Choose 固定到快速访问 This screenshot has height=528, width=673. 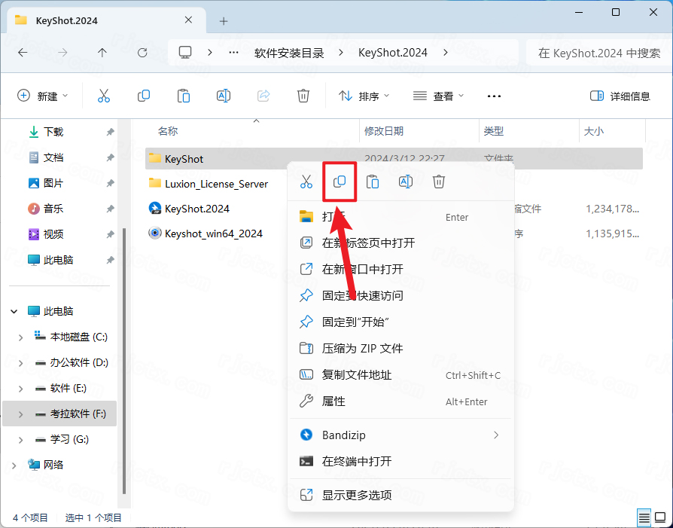(x=400, y=295)
